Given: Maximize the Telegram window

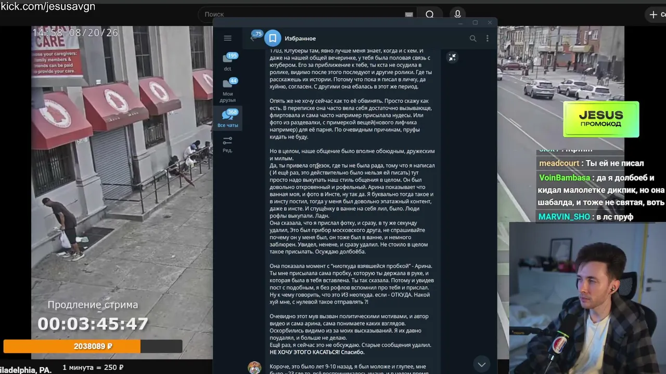Looking at the screenshot, I should (475, 22).
